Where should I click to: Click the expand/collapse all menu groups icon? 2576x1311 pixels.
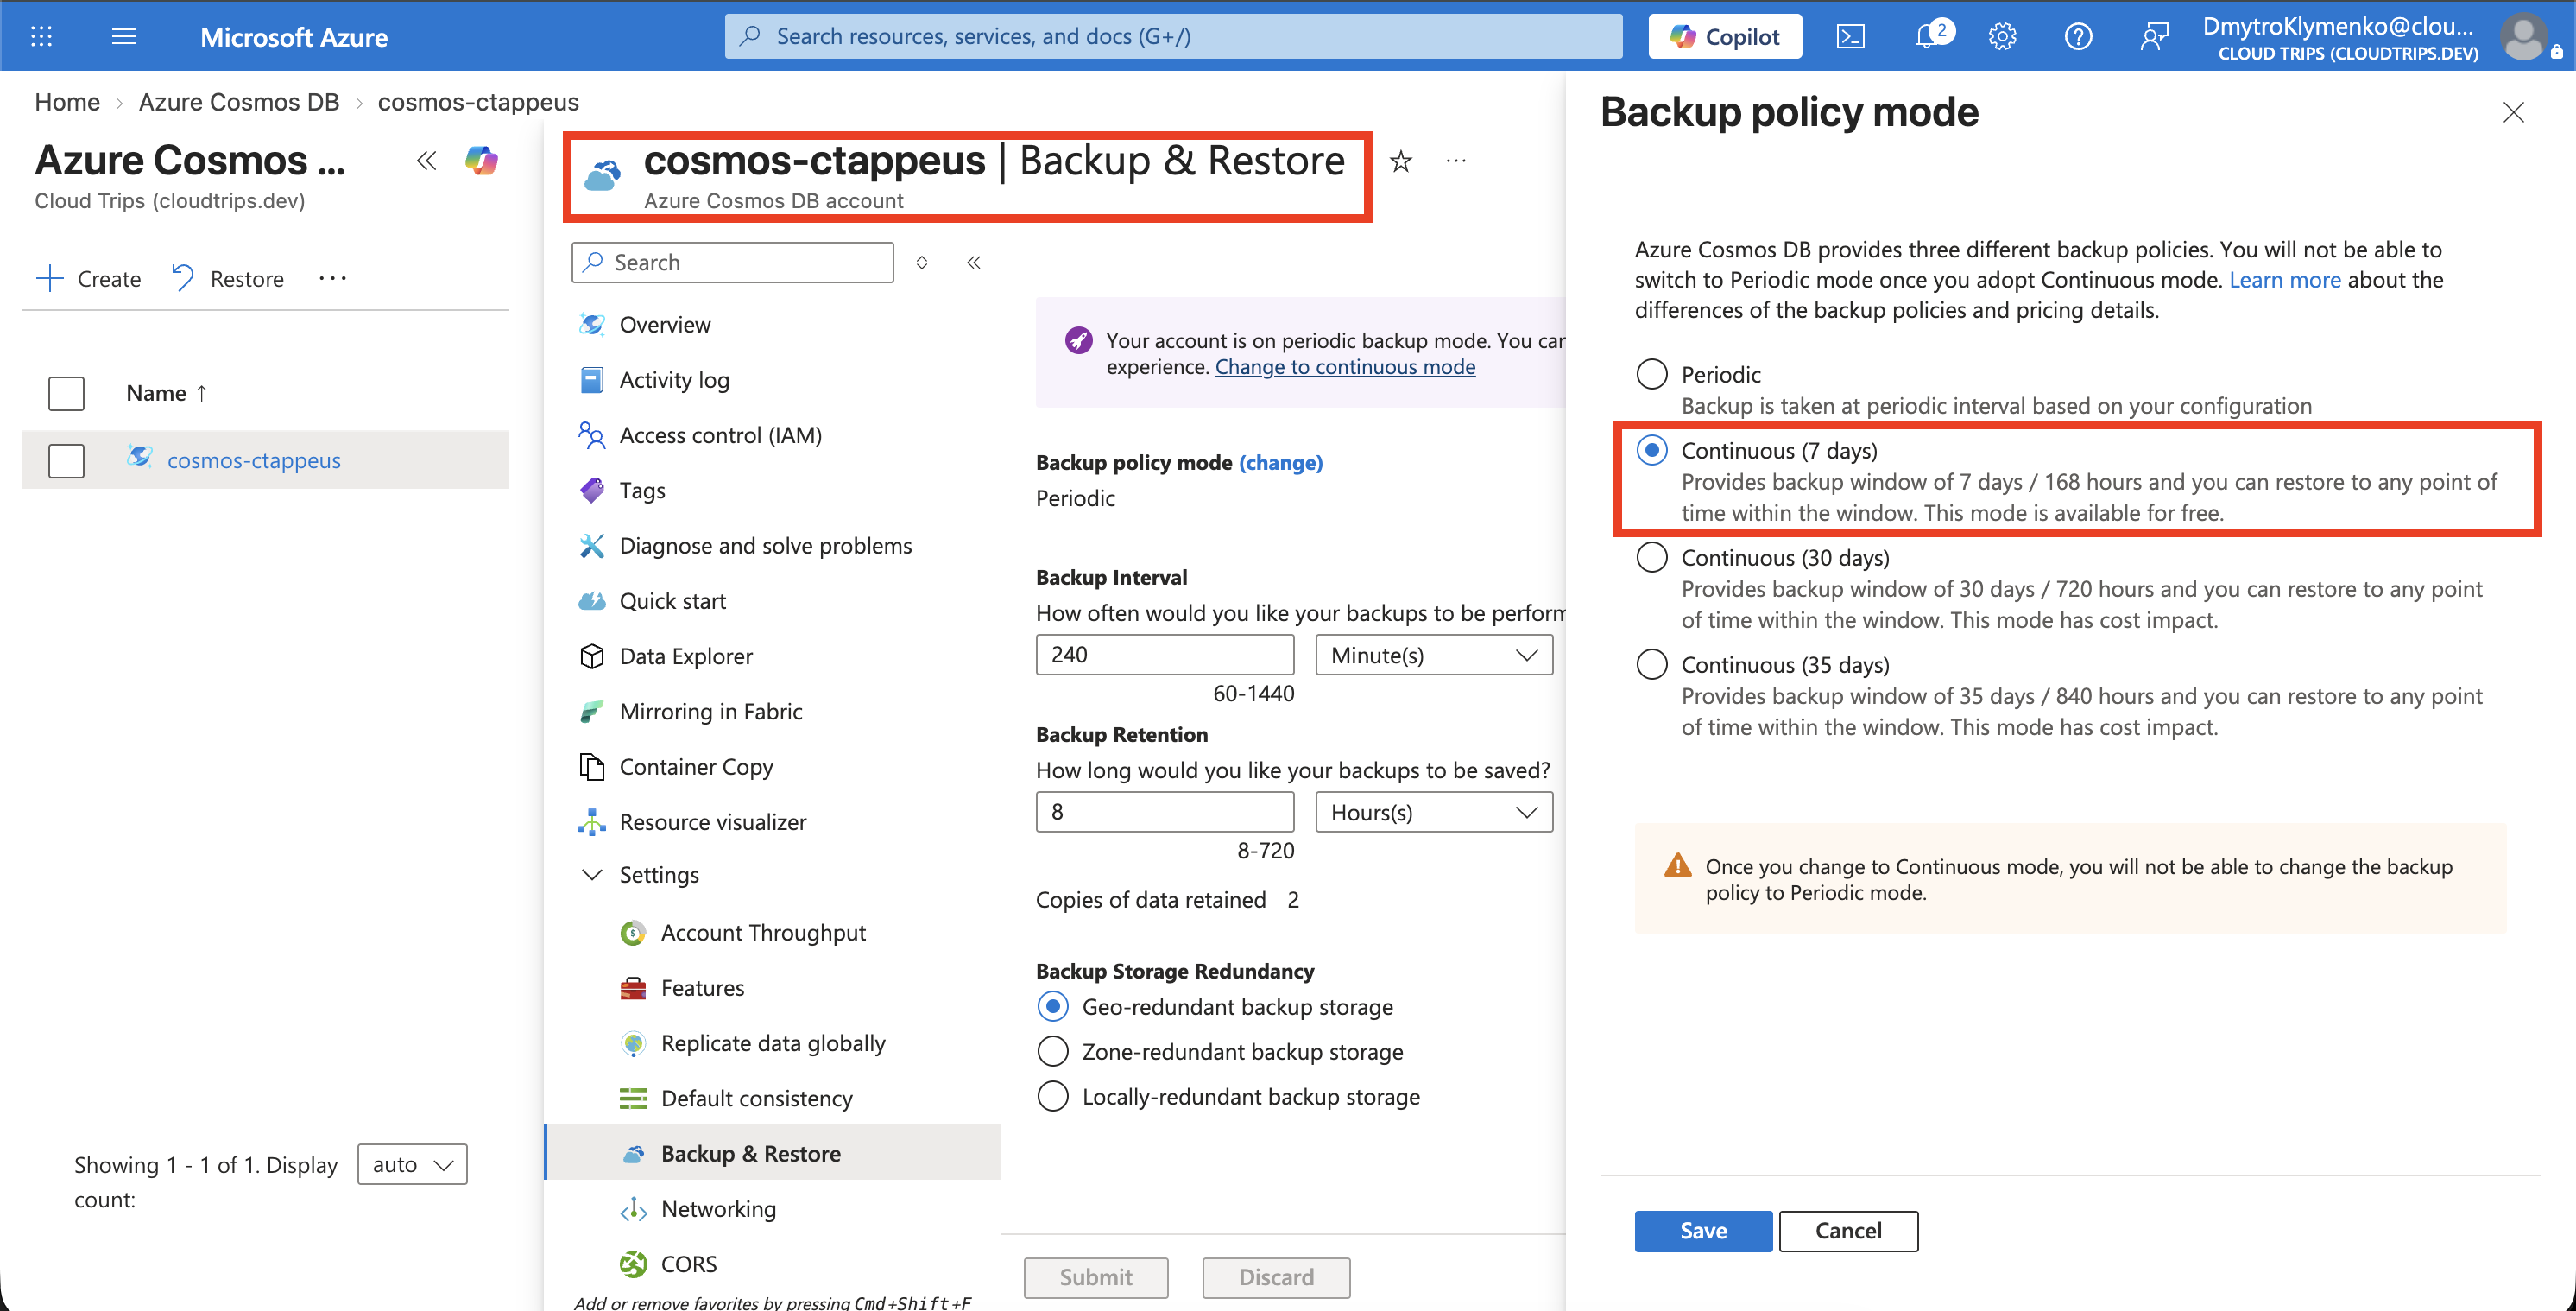click(x=922, y=263)
